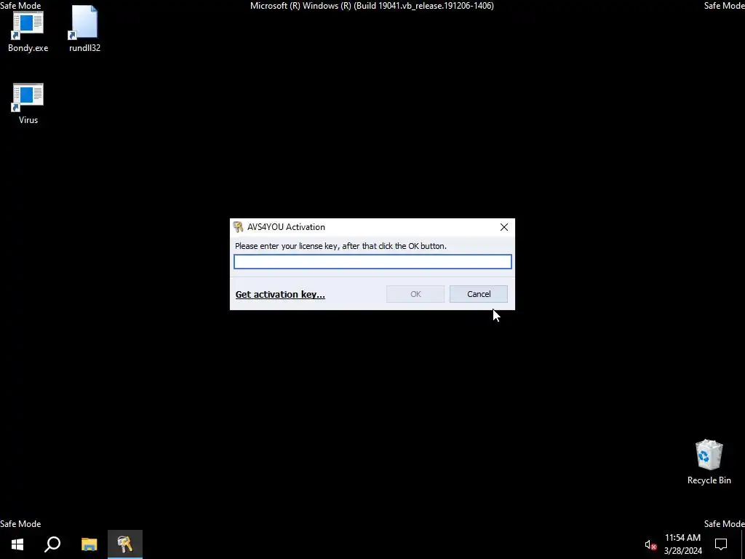Close the AVS4YOU Activation dialog
This screenshot has width=745, height=559.
(504, 227)
